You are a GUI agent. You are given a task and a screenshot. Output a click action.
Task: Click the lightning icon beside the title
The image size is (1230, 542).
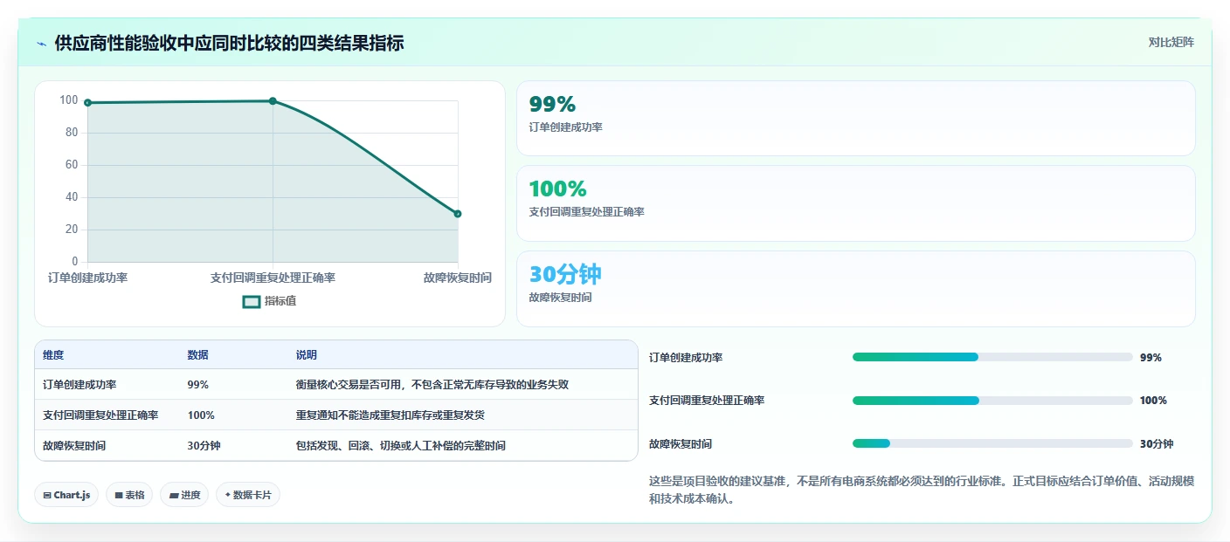(41, 43)
